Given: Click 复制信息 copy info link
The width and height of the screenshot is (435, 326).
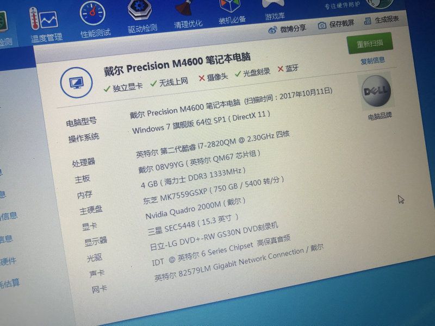Looking at the screenshot, I should tap(372, 61).
